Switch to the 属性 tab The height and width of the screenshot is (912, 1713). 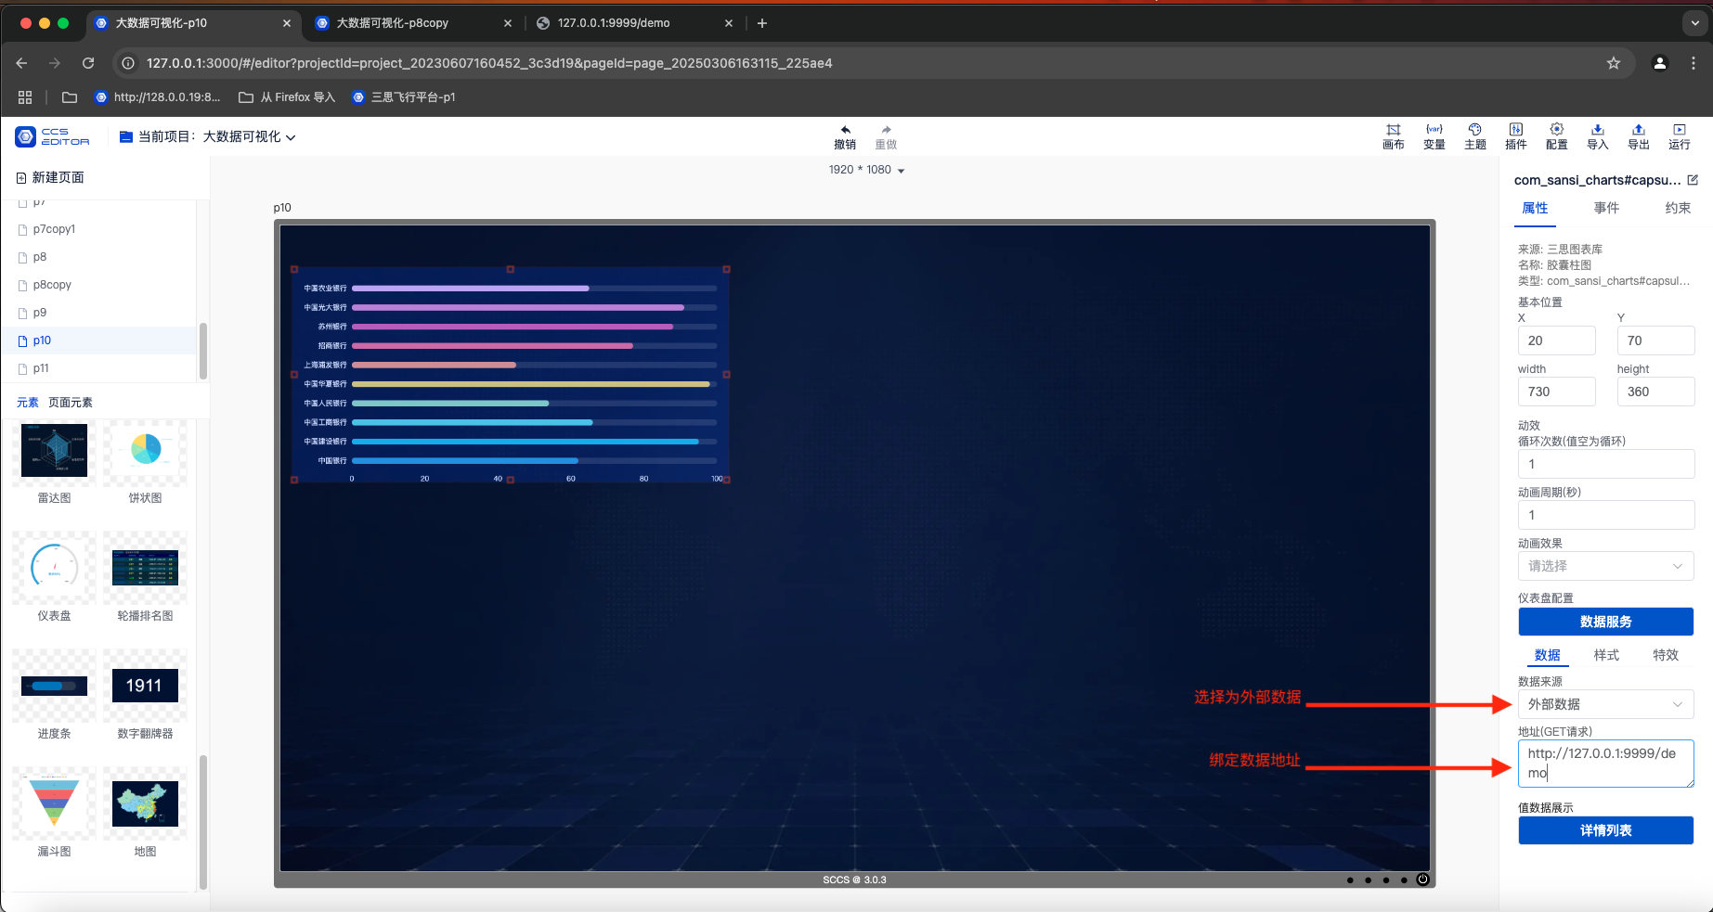click(1535, 208)
